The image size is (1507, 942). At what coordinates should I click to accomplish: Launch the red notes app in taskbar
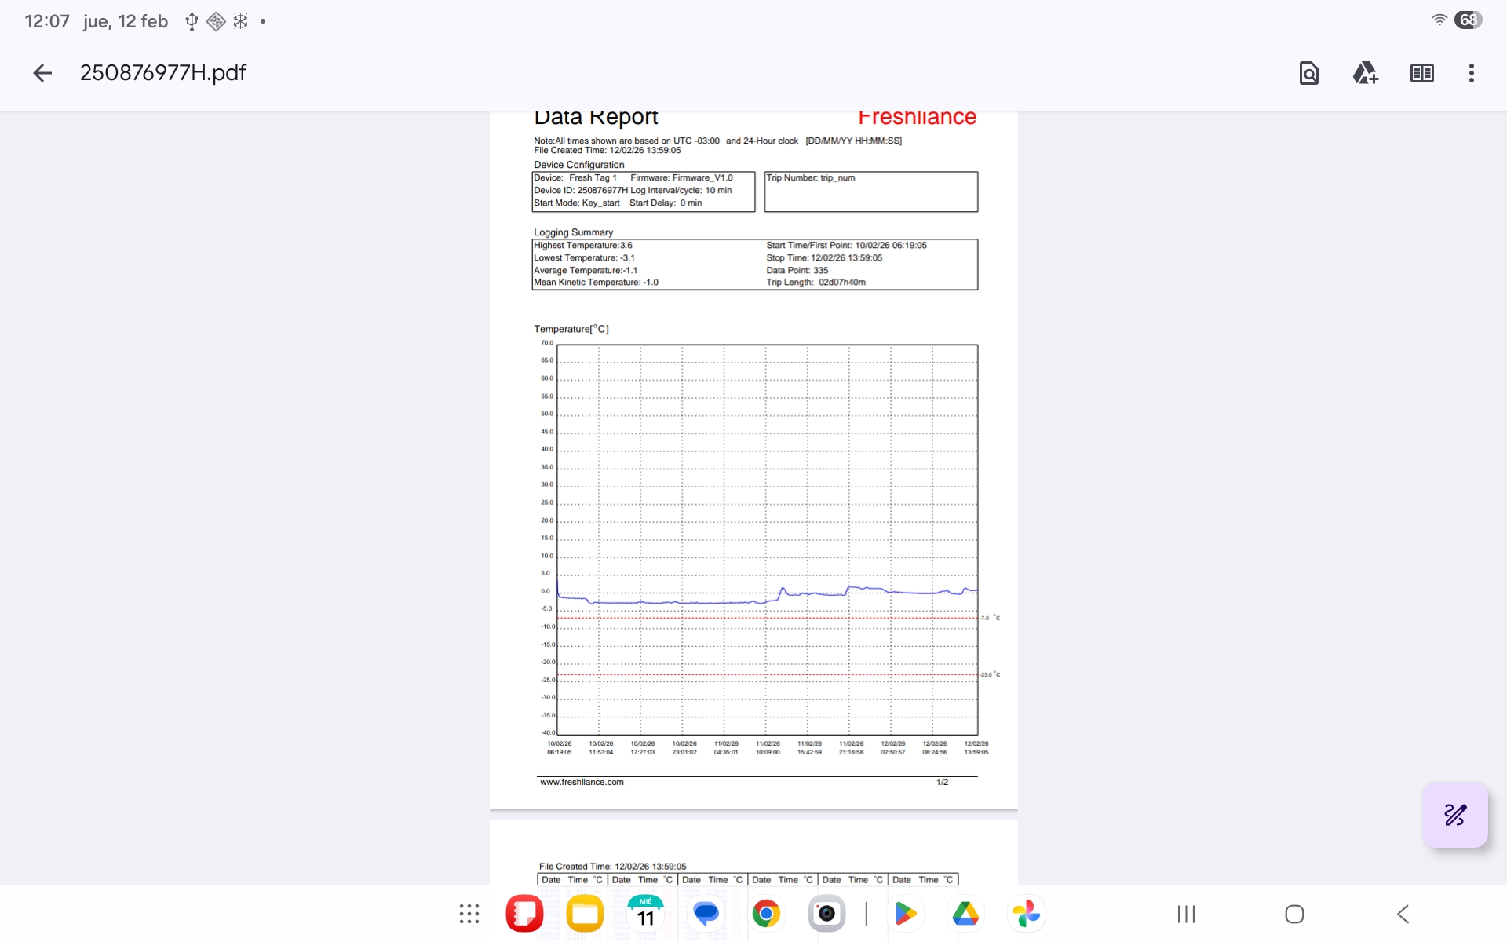[524, 914]
